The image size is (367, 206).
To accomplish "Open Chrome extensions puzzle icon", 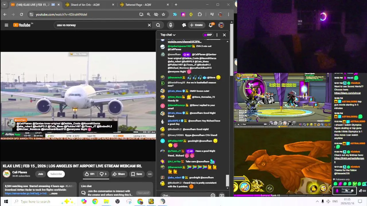I will point(200,14).
